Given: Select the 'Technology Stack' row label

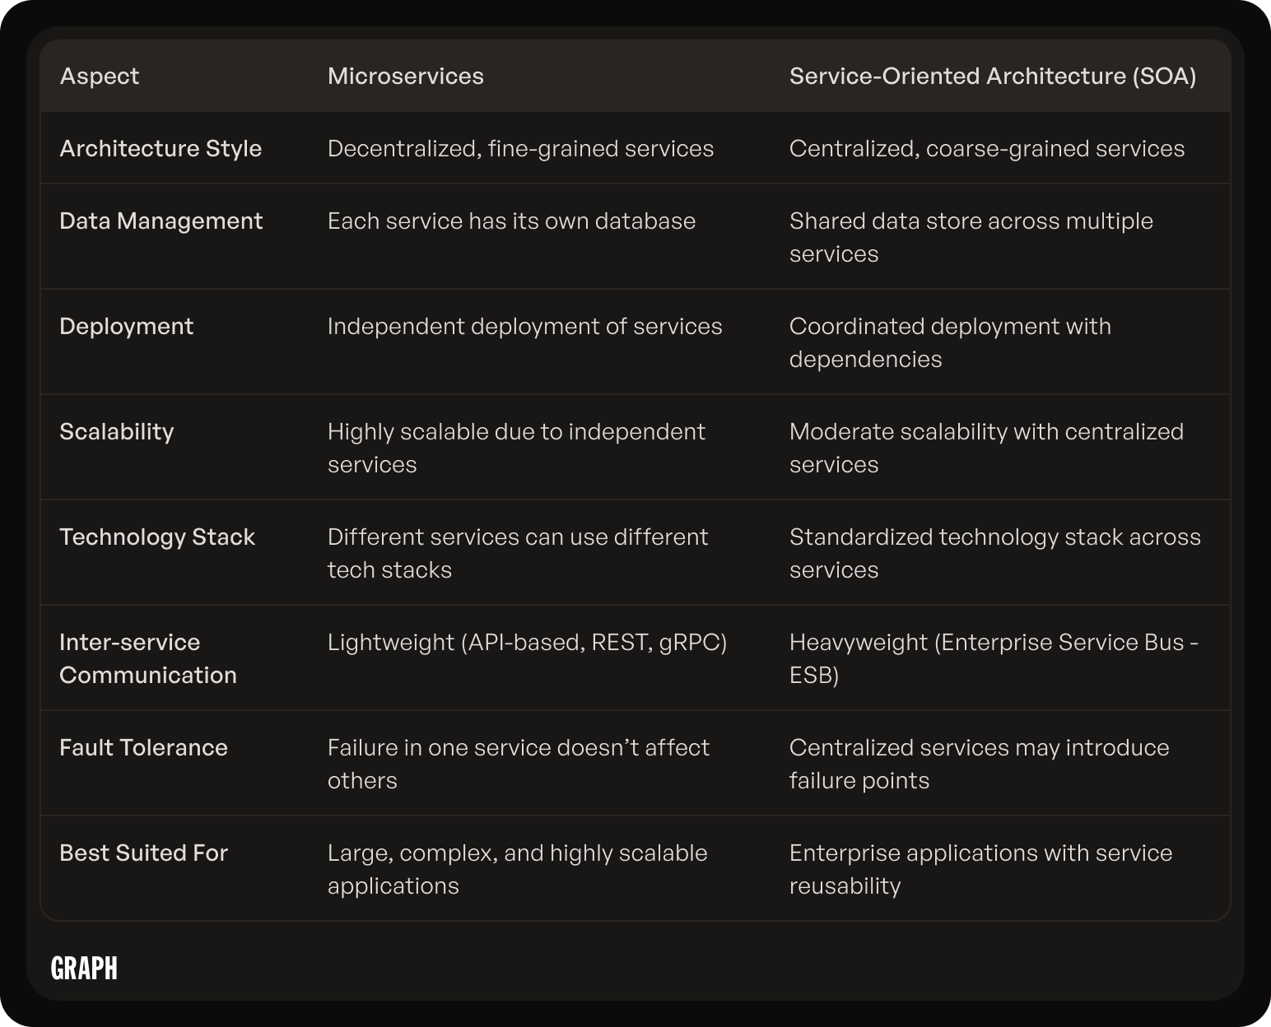Looking at the screenshot, I should 157,537.
